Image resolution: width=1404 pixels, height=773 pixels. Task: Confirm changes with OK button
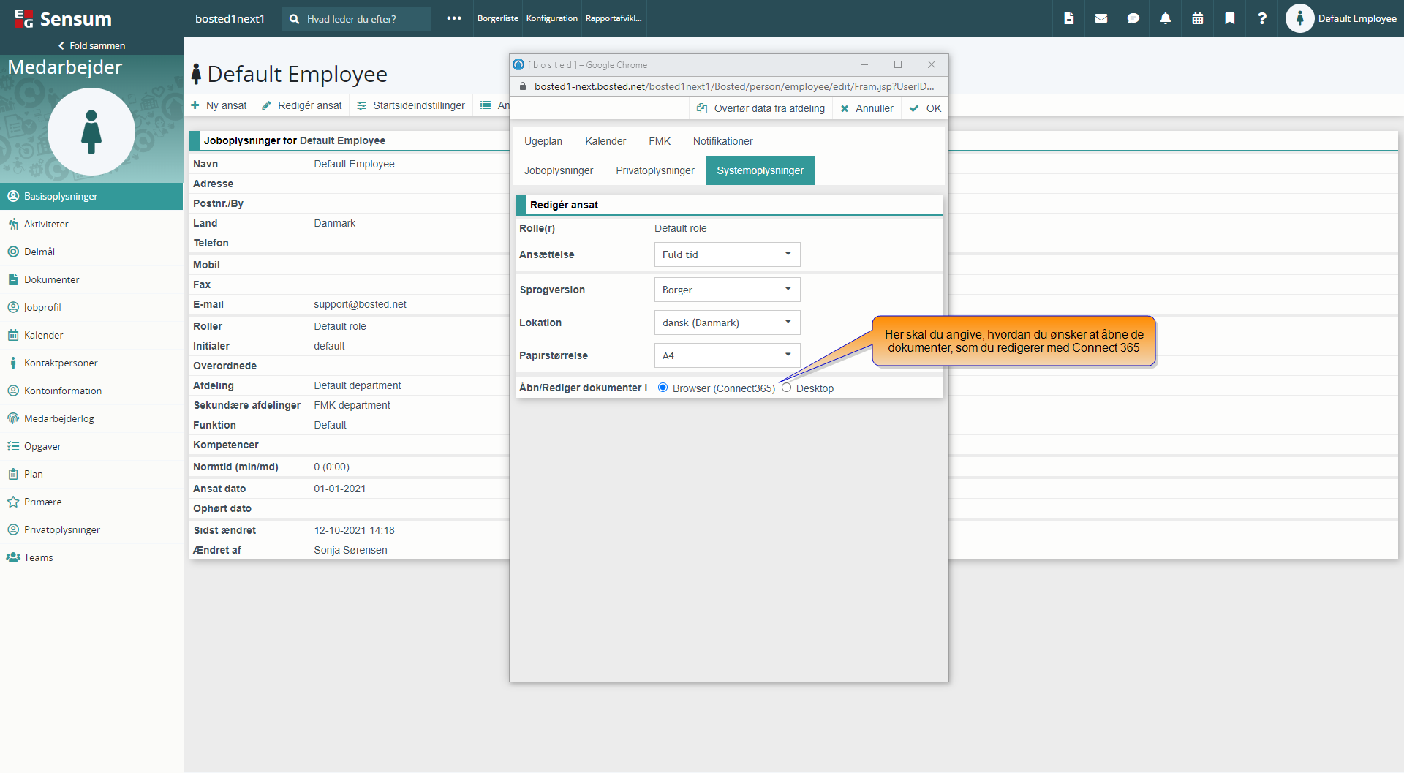click(926, 108)
